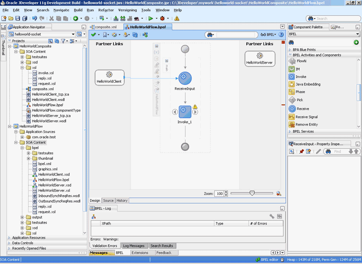Switch to the Source view tab
Image resolution: width=362 pixels, height=264 pixels.
pyautogui.click(x=108, y=200)
